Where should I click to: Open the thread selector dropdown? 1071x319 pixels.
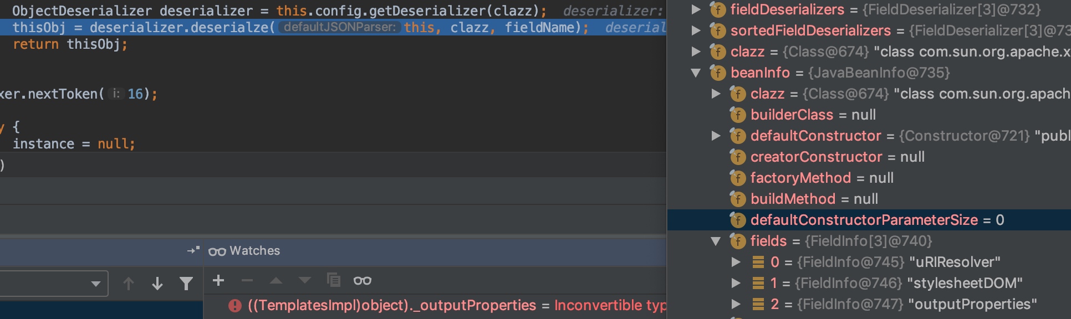(53, 284)
